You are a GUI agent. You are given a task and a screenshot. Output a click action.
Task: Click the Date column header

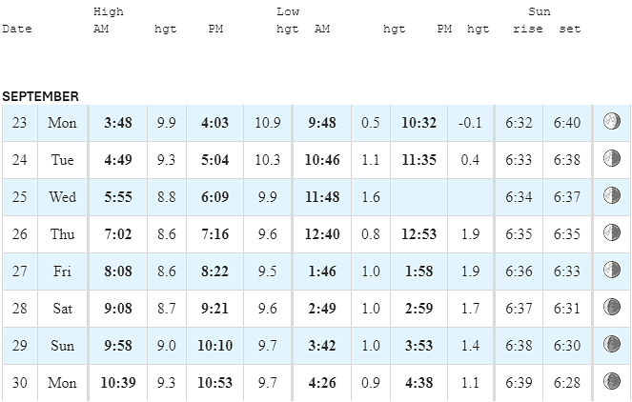(x=17, y=29)
